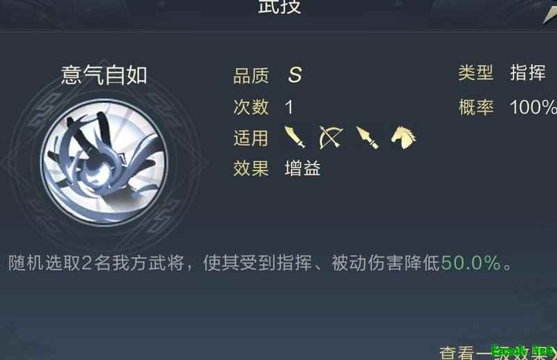Select the 武技 header tab

[x=280, y=7]
